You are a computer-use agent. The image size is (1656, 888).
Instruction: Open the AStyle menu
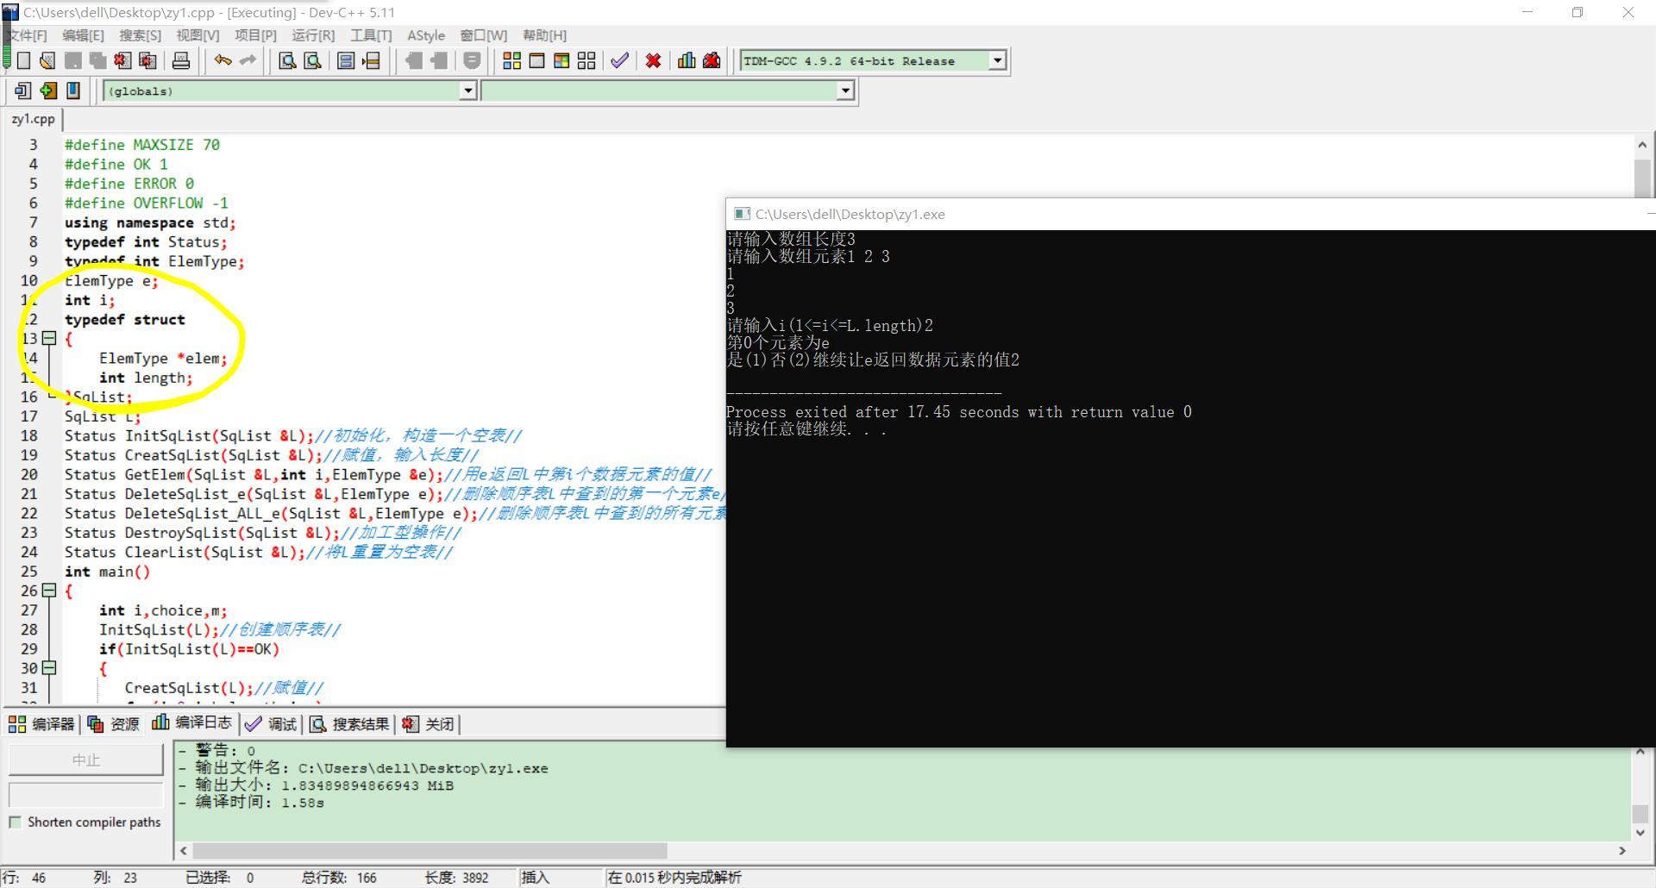[x=426, y=35]
